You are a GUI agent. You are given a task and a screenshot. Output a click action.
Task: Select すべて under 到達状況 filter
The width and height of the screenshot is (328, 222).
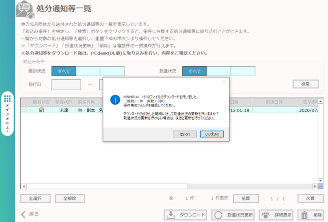(194, 71)
